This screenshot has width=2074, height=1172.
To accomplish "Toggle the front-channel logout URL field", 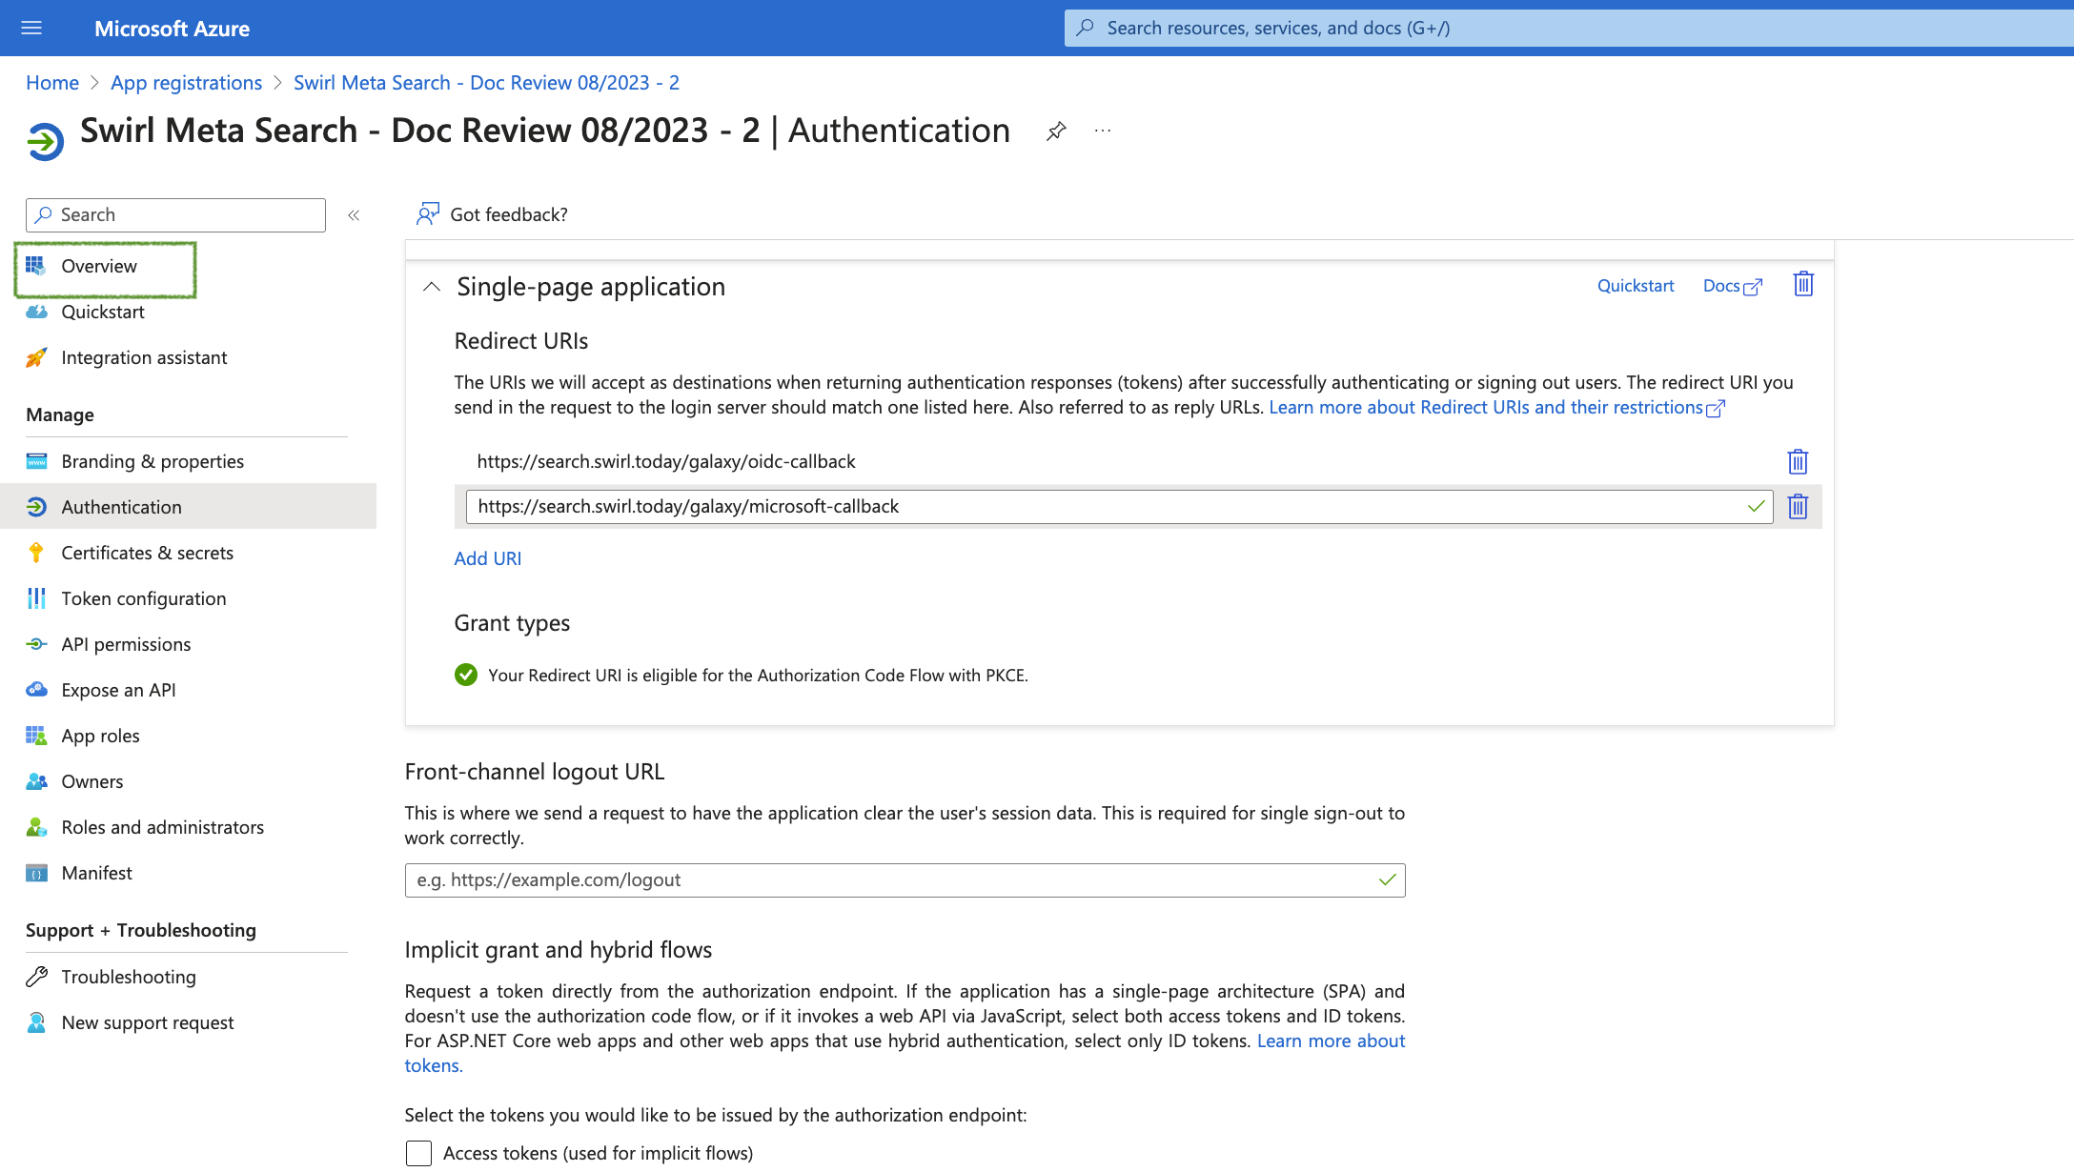I will tap(1383, 879).
